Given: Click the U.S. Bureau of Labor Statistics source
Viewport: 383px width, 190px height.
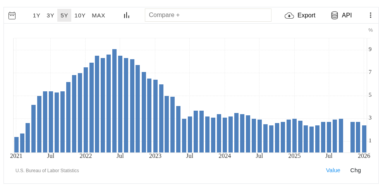Looking at the screenshot, I should (47, 171).
